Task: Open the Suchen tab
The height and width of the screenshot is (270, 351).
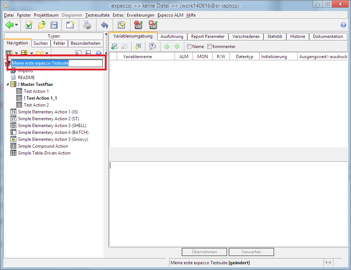Action: (x=40, y=43)
